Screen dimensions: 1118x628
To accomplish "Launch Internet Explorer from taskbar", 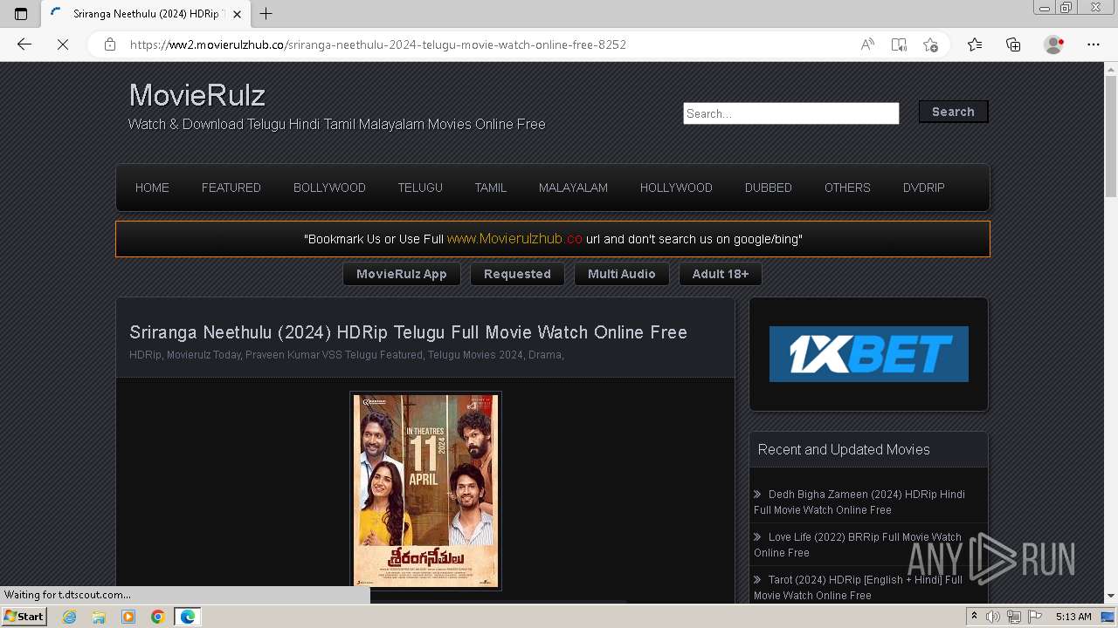I will [x=70, y=617].
